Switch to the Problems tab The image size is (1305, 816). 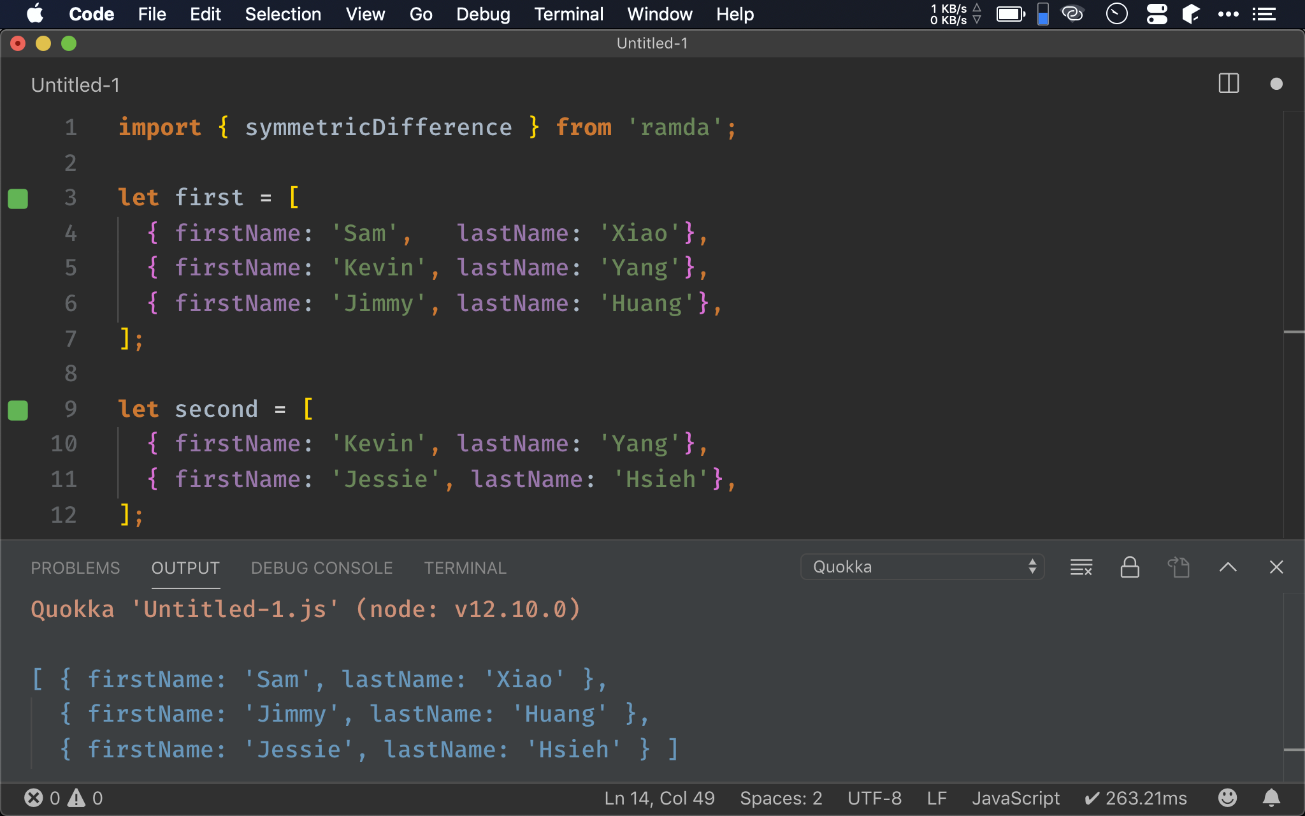tap(75, 567)
